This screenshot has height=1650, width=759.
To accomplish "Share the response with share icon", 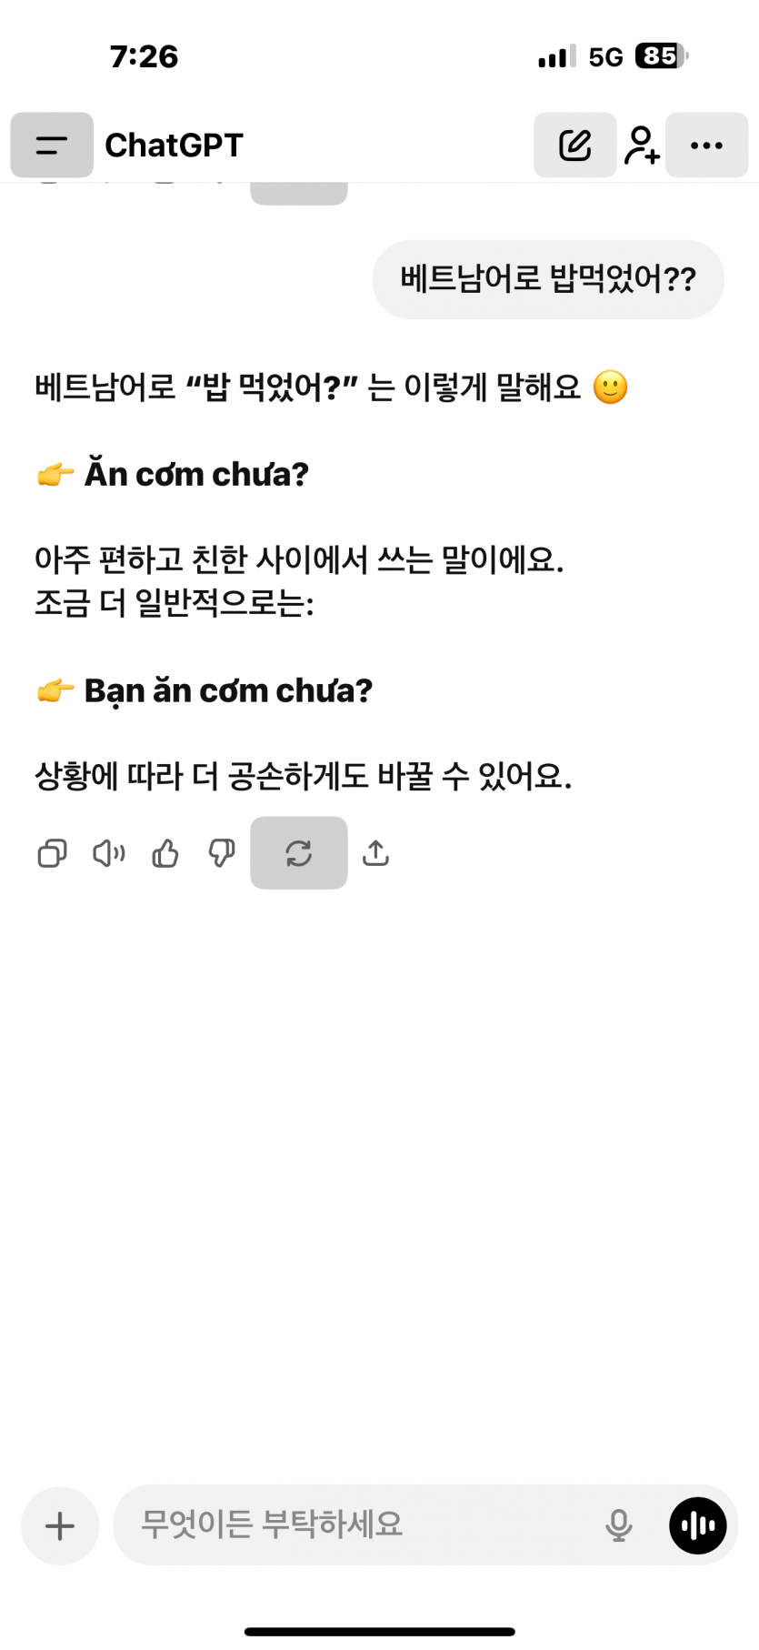I will [375, 853].
